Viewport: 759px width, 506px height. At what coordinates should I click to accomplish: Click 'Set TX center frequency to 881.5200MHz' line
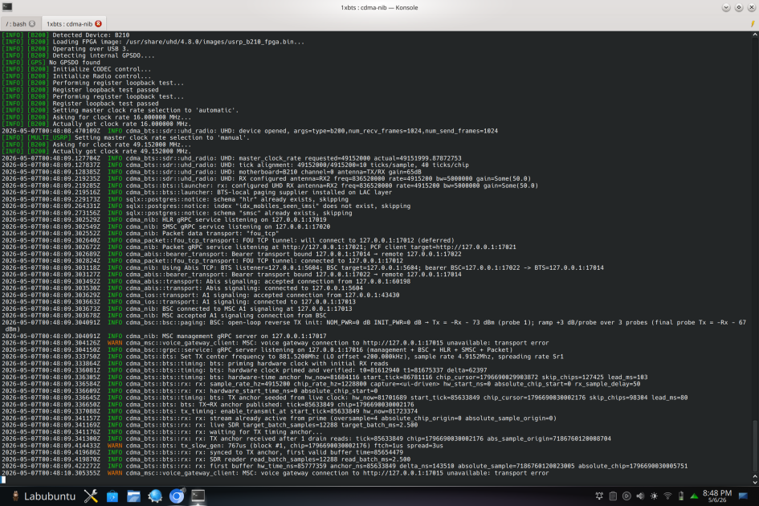283,357
